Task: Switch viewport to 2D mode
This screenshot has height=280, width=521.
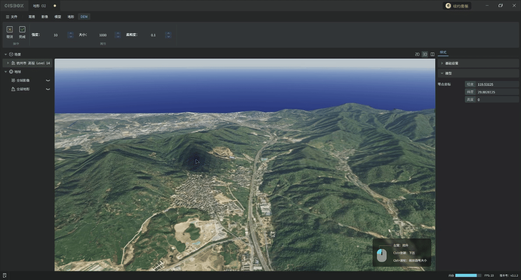Action: (x=417, y=54)
